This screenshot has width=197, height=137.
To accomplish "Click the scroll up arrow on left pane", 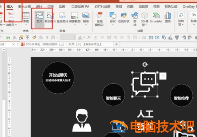I will 4,50.
